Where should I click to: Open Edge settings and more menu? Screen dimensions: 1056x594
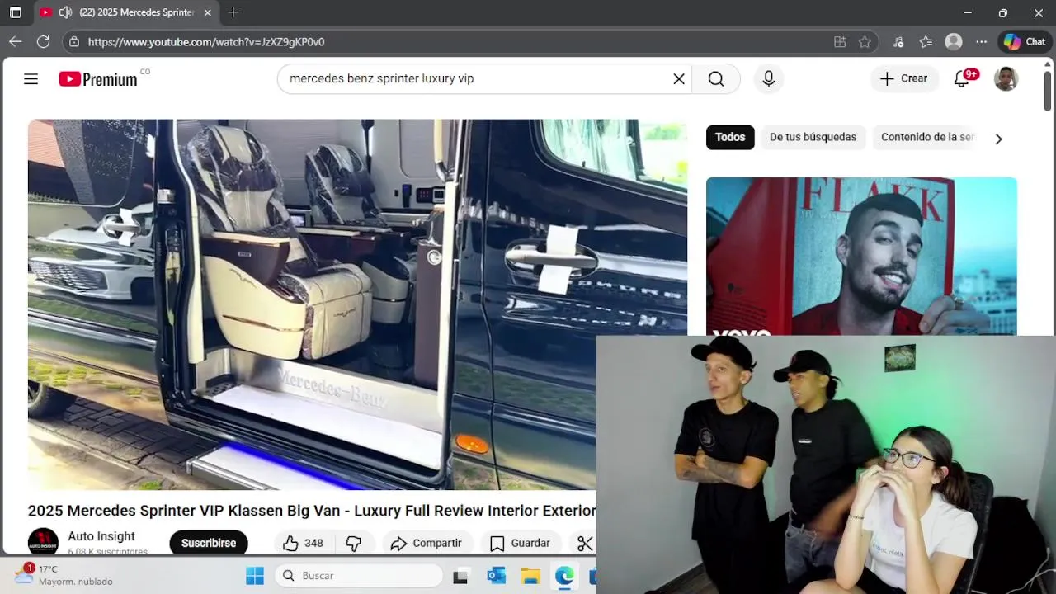(x=981, y=42)
